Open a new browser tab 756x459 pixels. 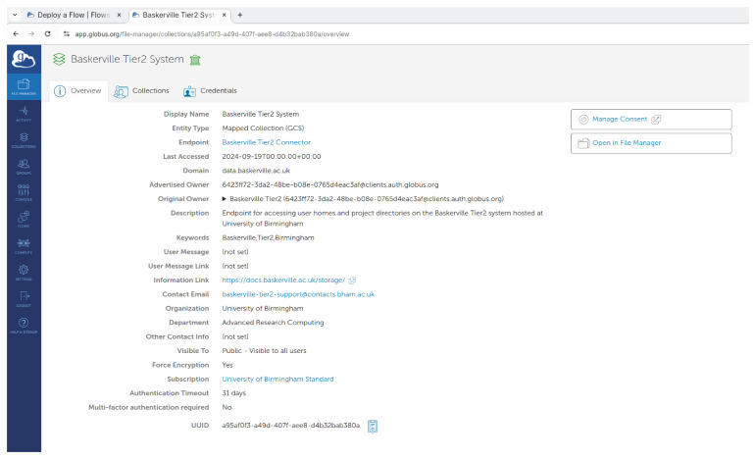coord(239,15)
